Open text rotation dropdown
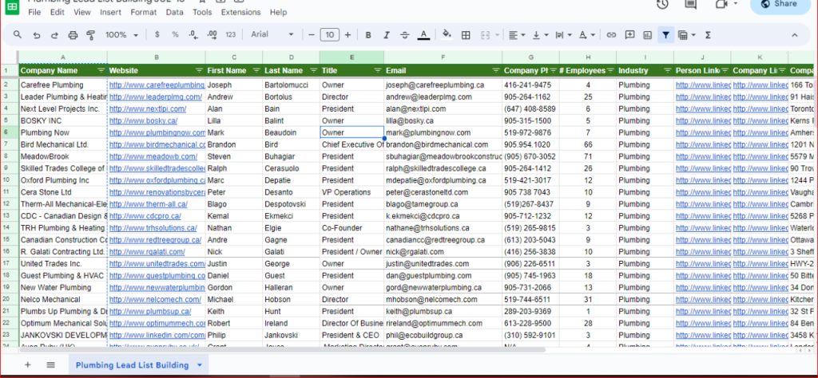This screenshot has width=818, height=378. (587, 35)
